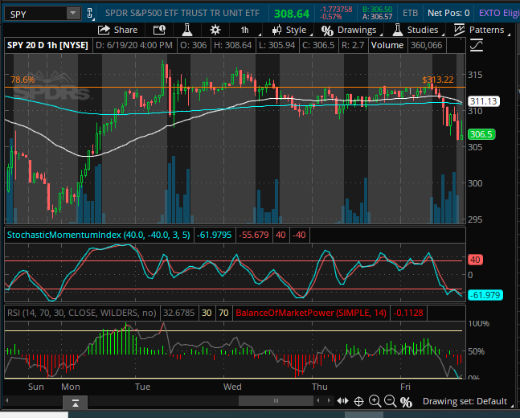Click the Fri label on time axis
Image resolution: width=520 pixels, height=418 pixels.
tap(405, 387)
